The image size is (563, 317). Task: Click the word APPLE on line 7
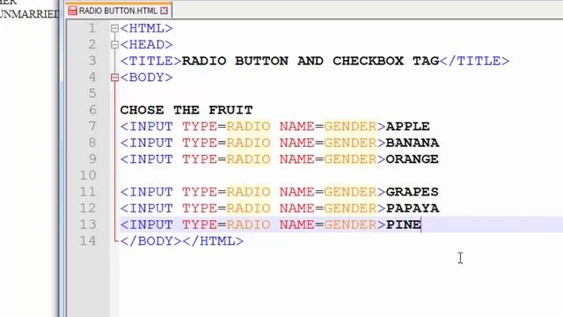pyautogui.click(x=408, y=127)
